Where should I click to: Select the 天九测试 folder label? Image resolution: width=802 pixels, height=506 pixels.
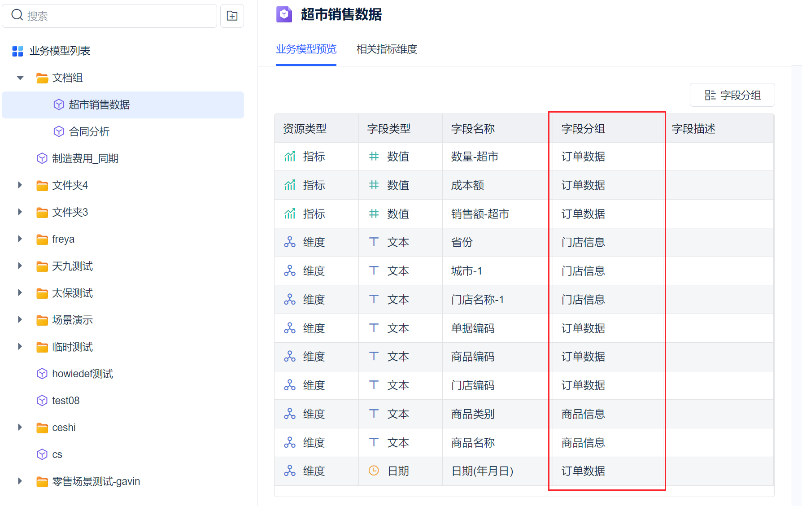(x=72, y=266)
